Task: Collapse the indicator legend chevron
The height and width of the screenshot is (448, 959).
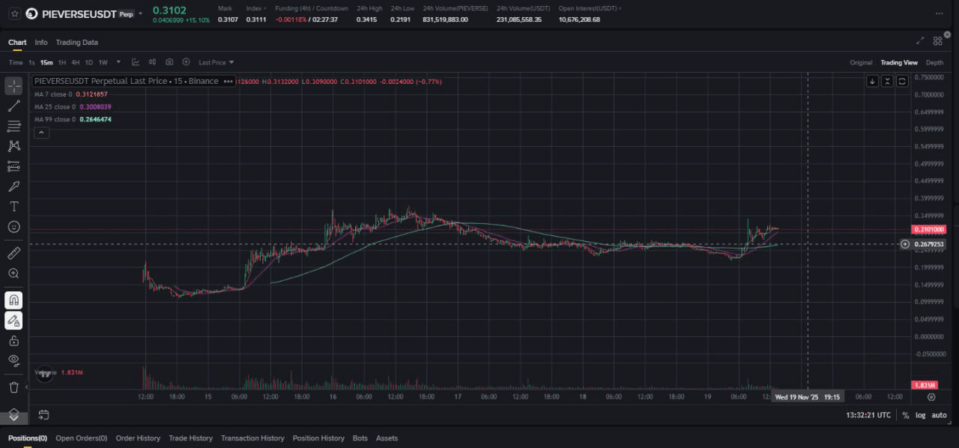Action: 41,133
